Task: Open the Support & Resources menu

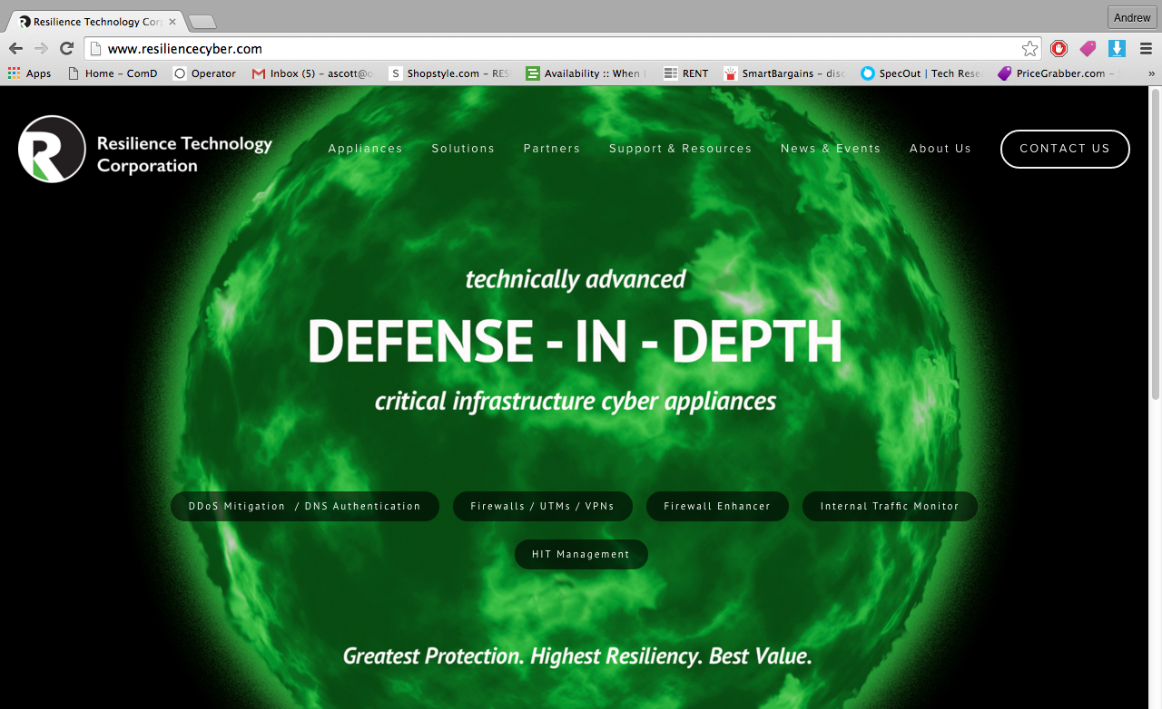Action: (x=680, y=149)
